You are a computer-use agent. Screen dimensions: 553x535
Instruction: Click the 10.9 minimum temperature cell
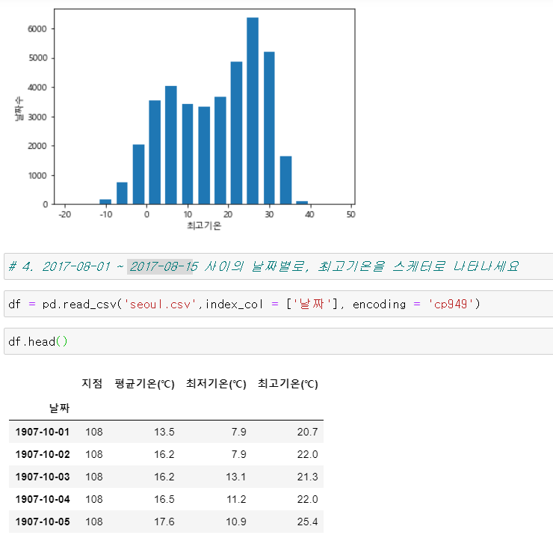(x=236, y=522)
